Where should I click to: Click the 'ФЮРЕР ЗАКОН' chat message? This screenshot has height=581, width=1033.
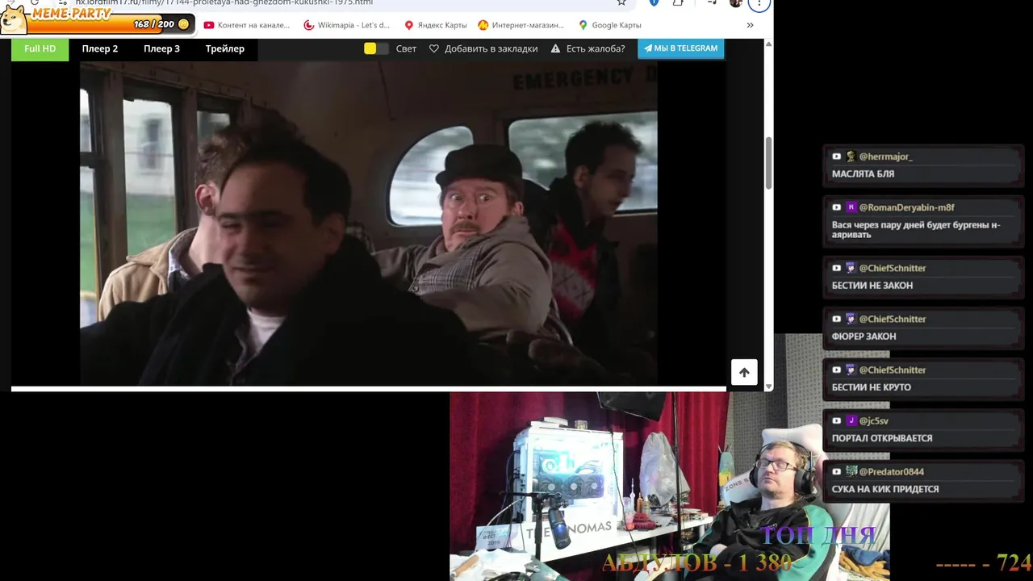[x=864, y=336]
